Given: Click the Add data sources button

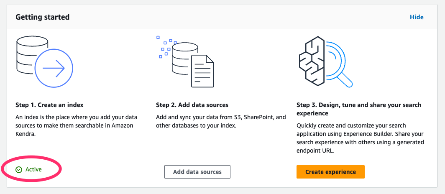Looking at the screenshot, I should tap(197, 172).
